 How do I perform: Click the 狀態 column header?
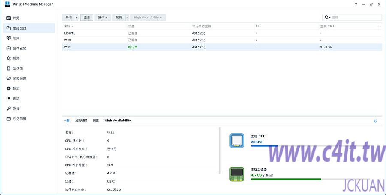click(x=158, y=26)
